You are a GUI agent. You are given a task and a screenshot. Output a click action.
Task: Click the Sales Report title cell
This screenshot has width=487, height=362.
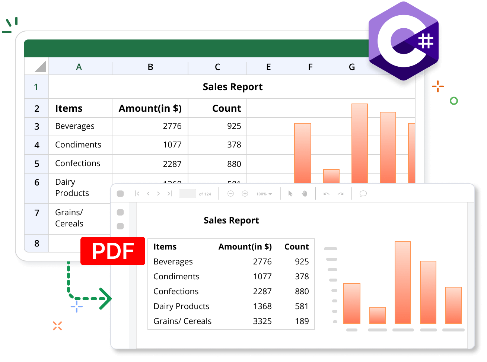point(232,87)
